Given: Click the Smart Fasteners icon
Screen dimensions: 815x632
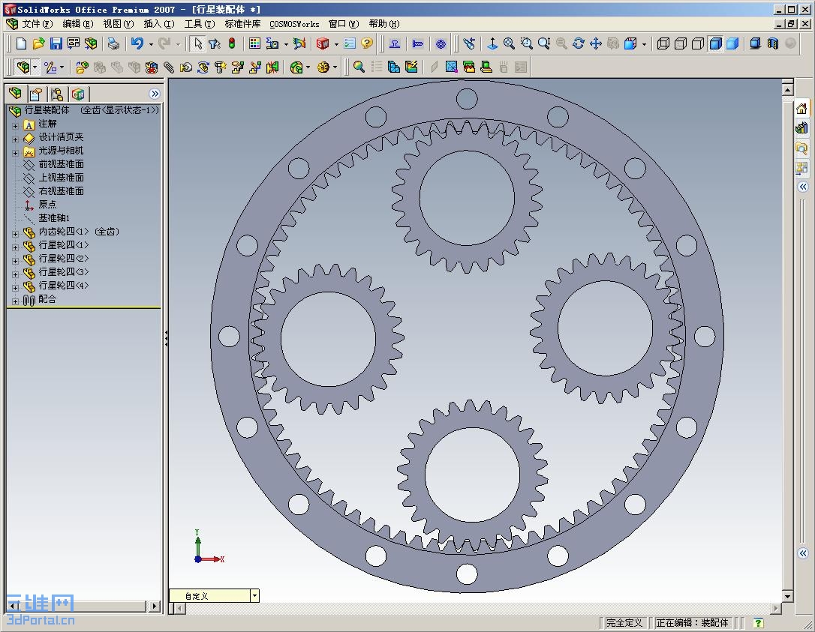Looking at the screenshot, I should 221,67.
